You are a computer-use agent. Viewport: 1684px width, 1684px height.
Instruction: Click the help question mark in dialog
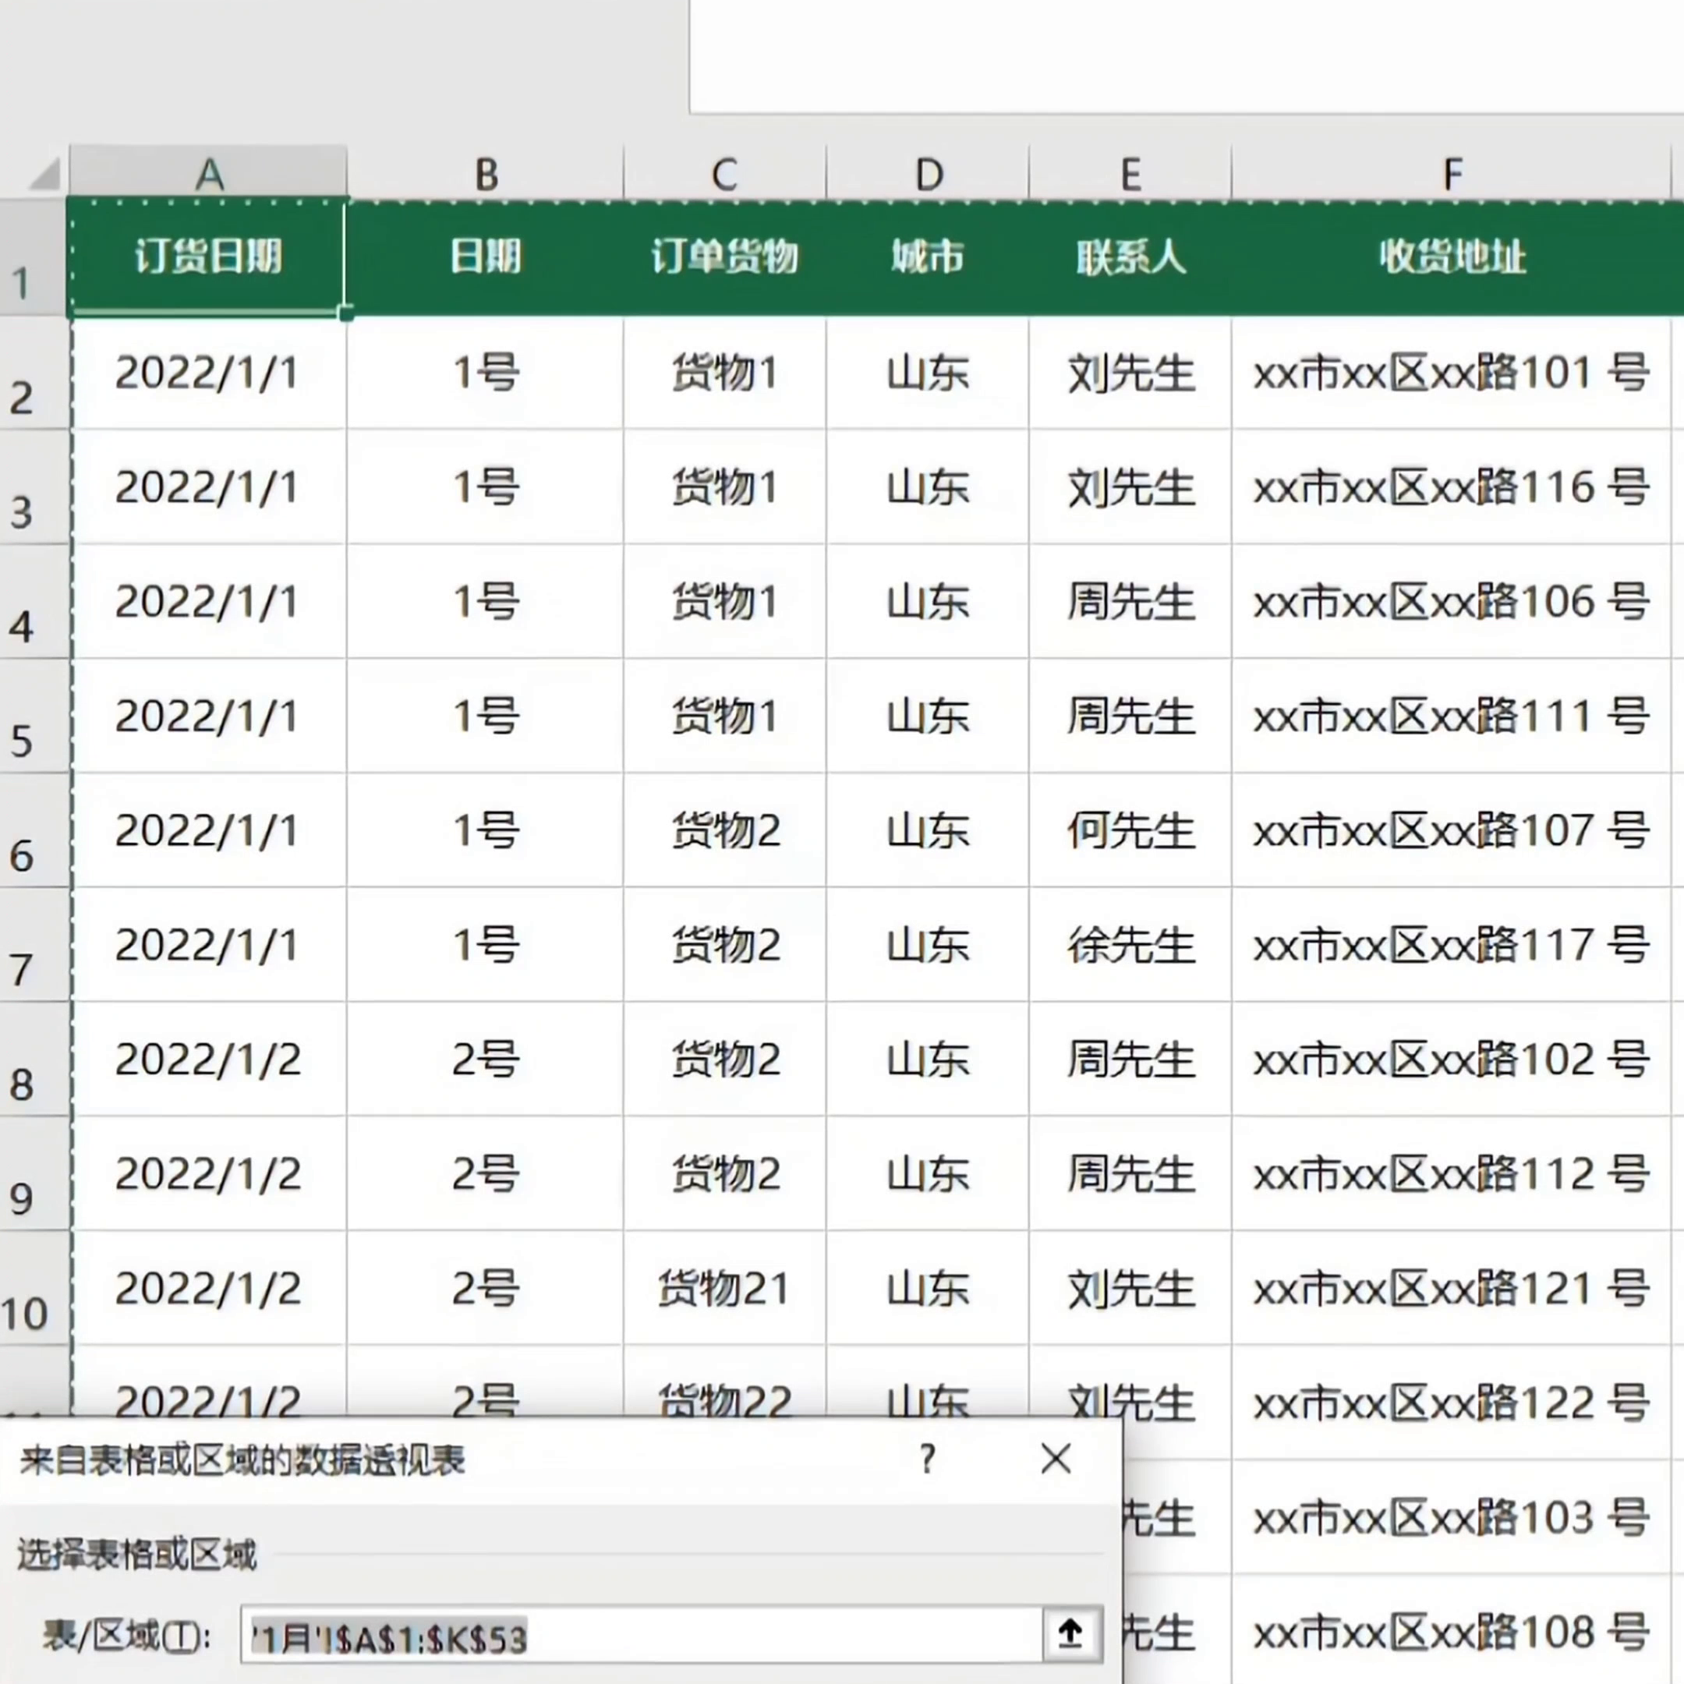tap(928, 1459)
